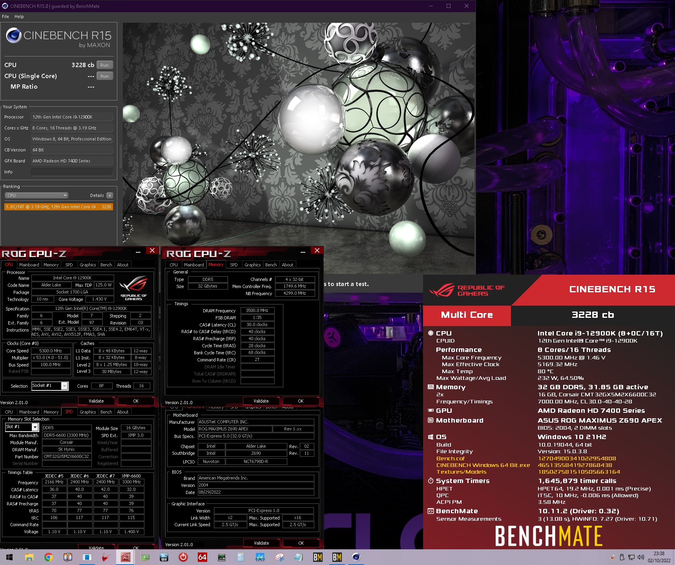Screen dimensions: 675x565
Task: Click the DRAM Frequency value 3500.0 MHz
Action: [x=257, y=310]
